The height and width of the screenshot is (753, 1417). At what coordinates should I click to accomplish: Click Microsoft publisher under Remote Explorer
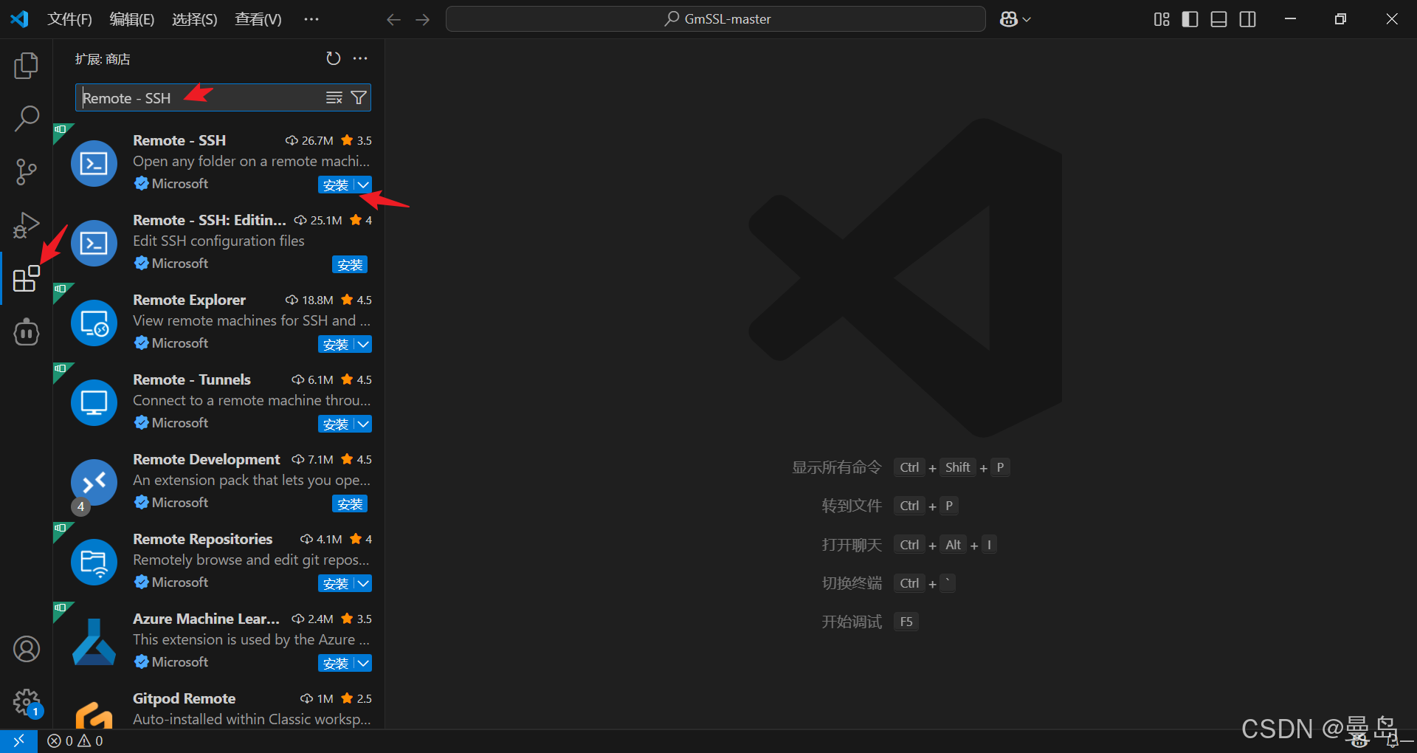(179, 343)
